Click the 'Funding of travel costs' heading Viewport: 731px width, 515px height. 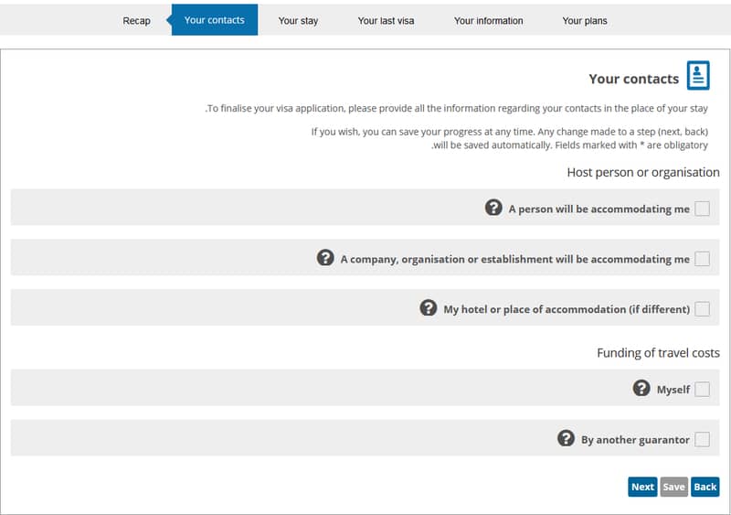[658, 353]
